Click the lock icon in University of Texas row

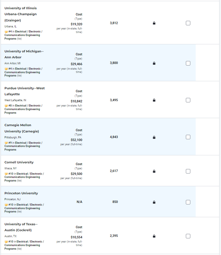[x=154, y=236]
